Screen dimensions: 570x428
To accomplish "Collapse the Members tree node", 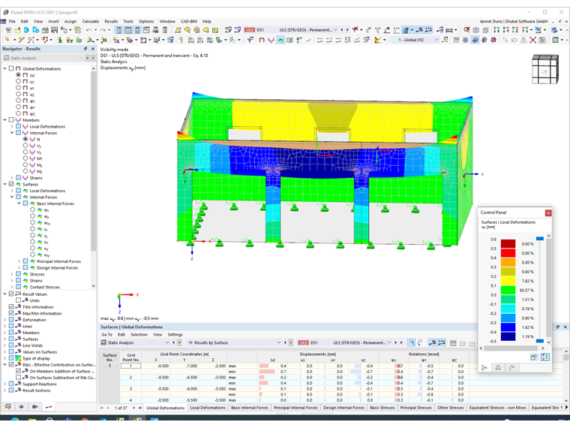I will 4,119.
